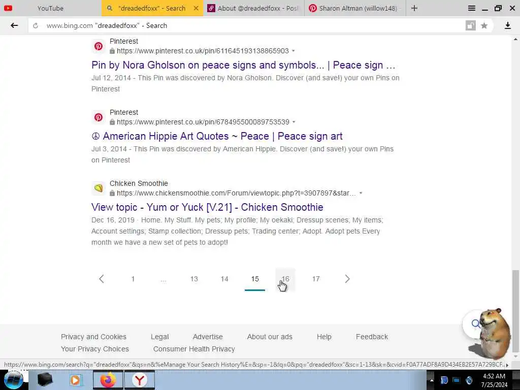
Task: Open Your Privacy Choices footer link
Action: [95, 349]
